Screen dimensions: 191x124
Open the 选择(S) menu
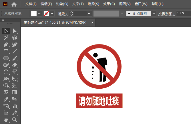pos(93,4)
